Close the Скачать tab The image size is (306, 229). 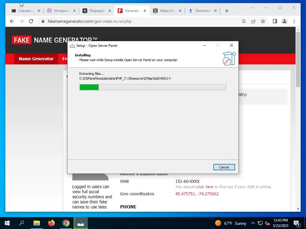[x=39, y=11]
